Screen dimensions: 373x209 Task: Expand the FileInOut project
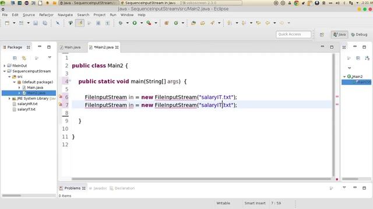[x=5, y=66]
